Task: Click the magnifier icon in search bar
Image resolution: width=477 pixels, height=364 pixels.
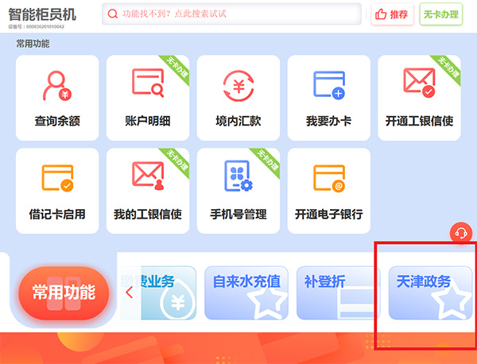Action: point(113,14)
